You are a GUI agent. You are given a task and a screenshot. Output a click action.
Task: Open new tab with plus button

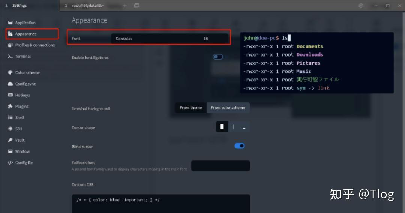125,5
